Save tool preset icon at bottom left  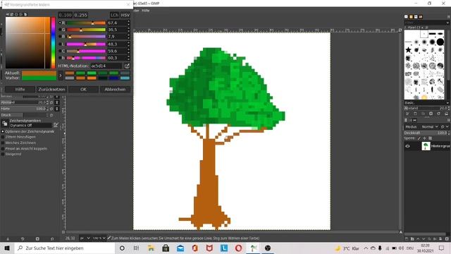pyautogui.click(x=8, y=238)
